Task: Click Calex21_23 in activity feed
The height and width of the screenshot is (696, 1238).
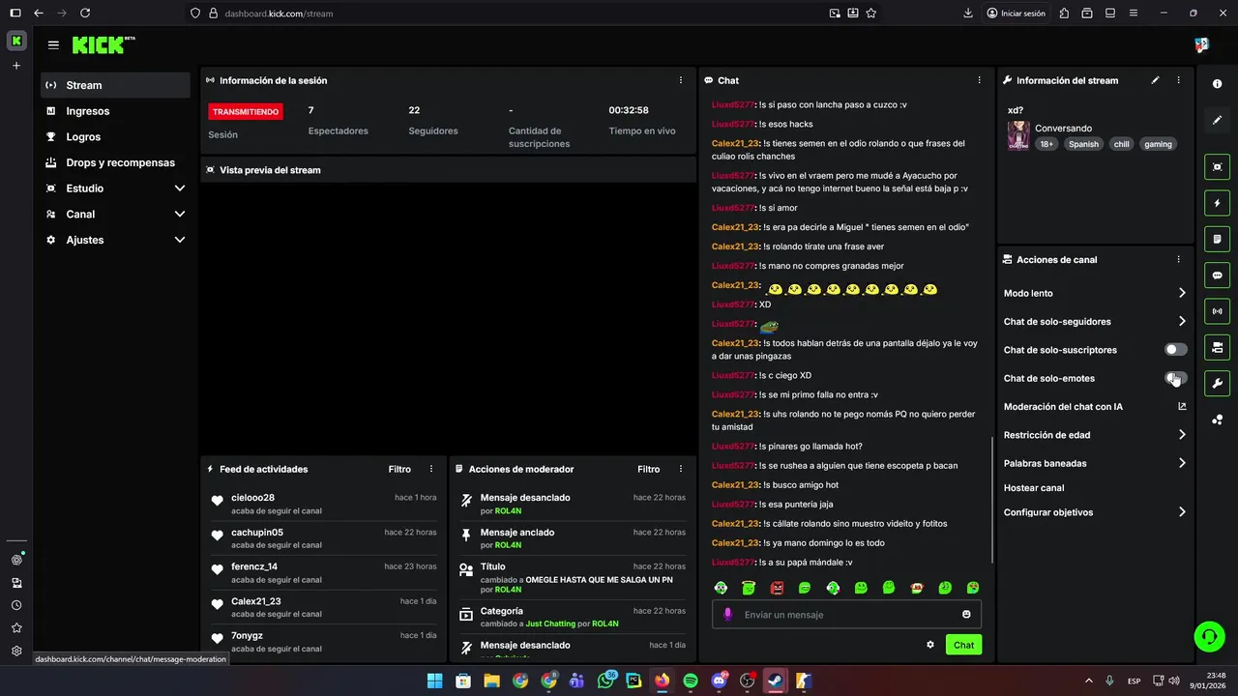Action: (x=255, y=601)
